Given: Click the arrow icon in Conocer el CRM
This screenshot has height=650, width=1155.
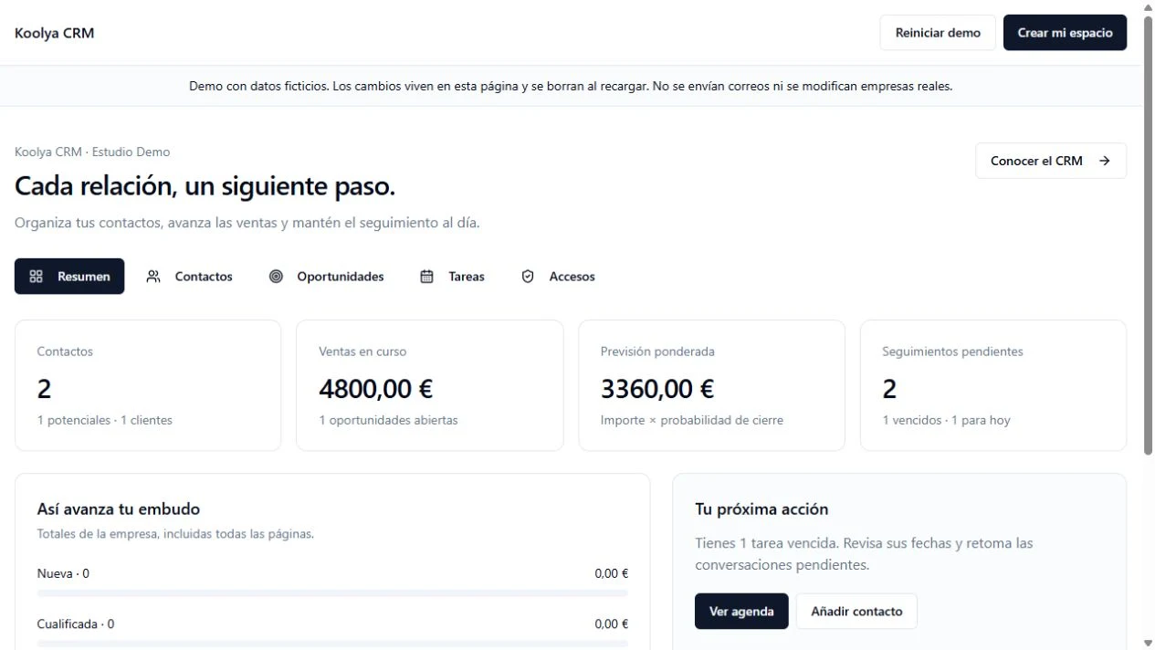Looking at the screenshot, I should pyautogui.click(x=1105, y=161).
